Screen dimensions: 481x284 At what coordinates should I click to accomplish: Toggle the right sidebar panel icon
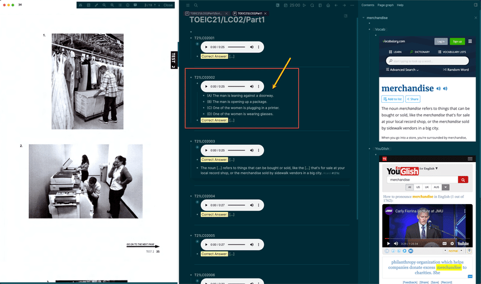[476, 5]
